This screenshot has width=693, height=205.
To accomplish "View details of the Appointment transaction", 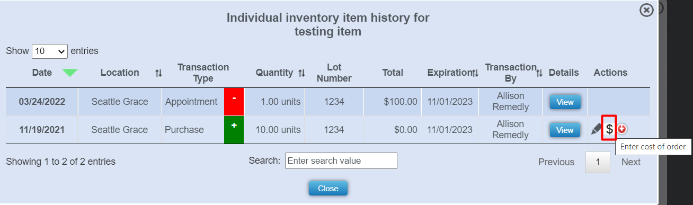I will 565,102.
